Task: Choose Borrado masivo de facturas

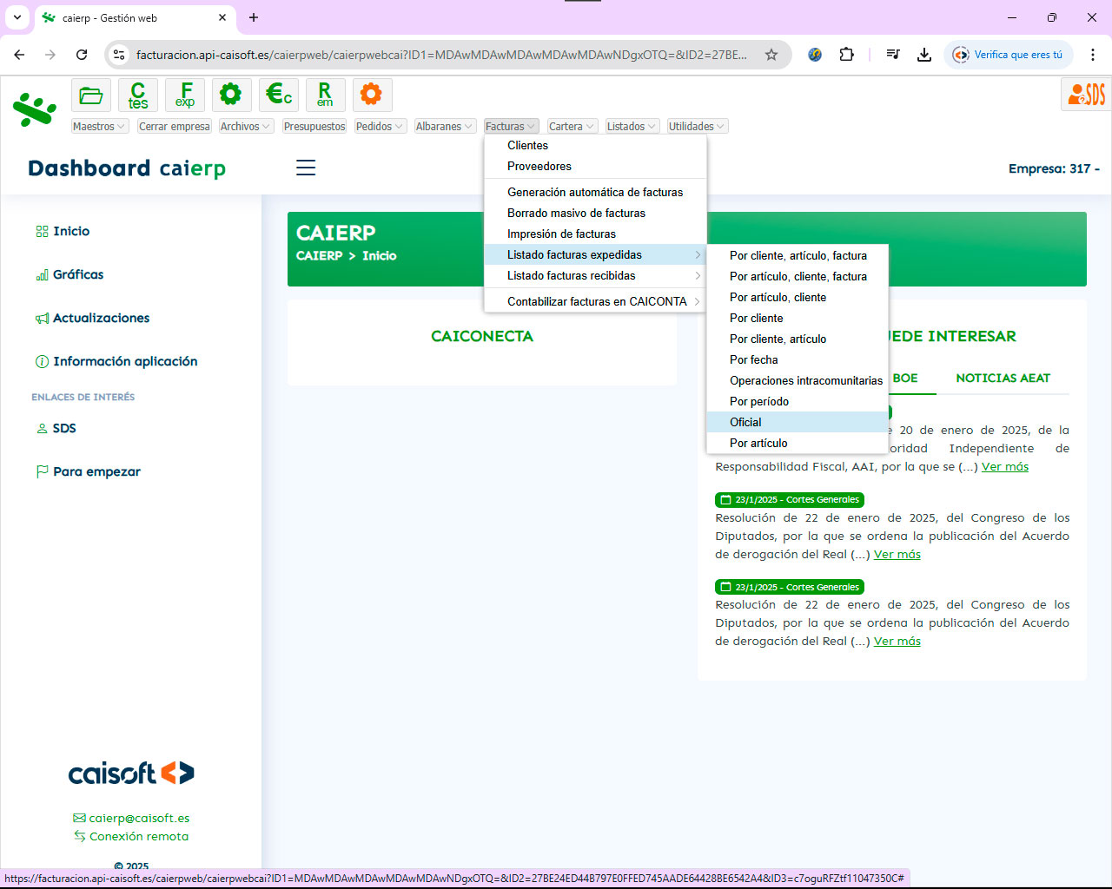Action: [x=595, y=213]
